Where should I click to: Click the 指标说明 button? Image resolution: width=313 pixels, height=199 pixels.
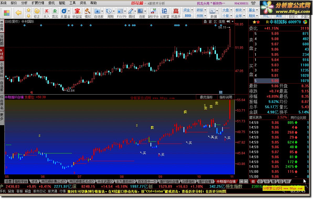[226, 97]
